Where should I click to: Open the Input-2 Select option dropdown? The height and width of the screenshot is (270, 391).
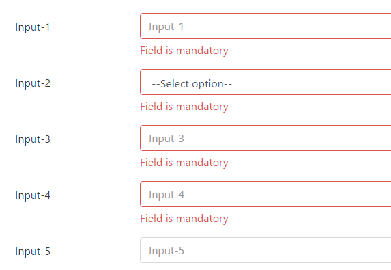coord(265,82)
